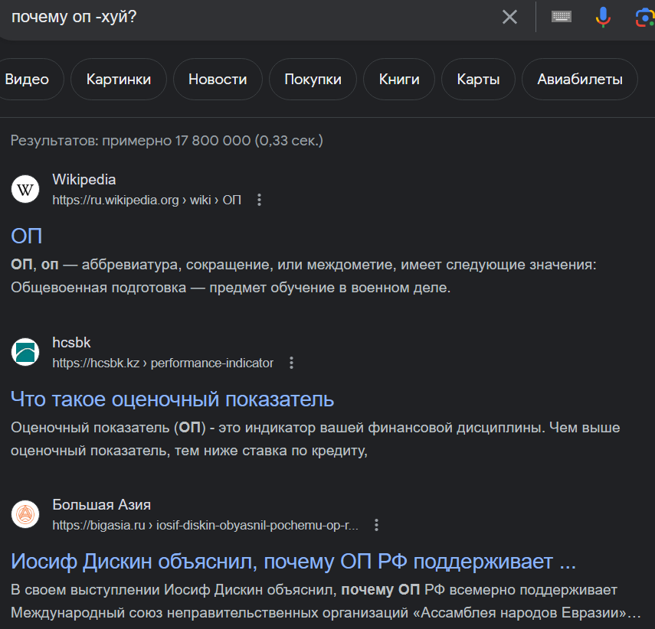Switch to the Авиабилеты tab
The image size is (655, 629).
click(580, 80)
